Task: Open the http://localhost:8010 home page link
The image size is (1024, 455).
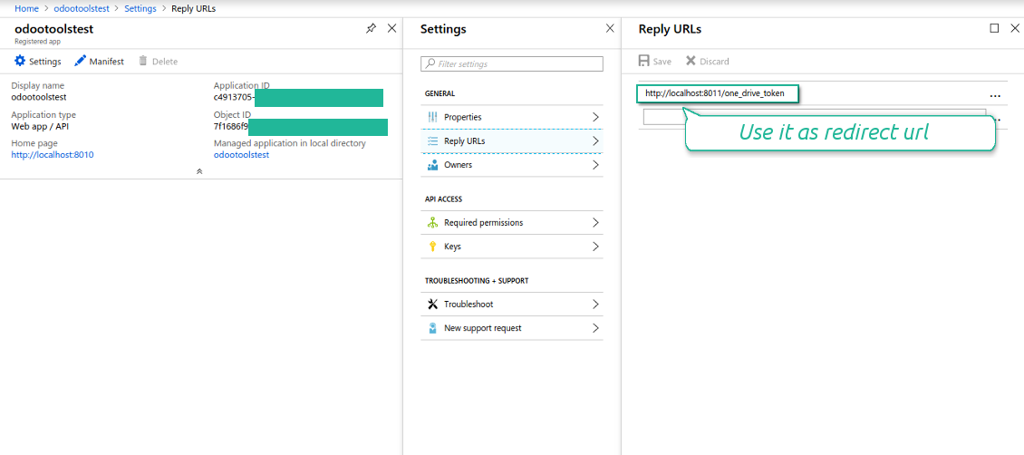Action: tap(53, 155)
